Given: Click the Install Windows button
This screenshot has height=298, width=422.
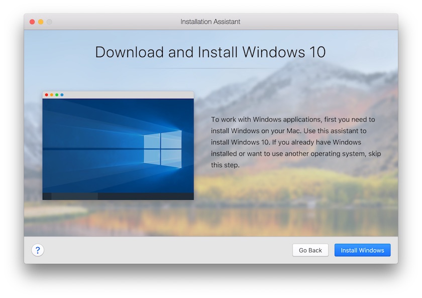Looking at the screenshot, I should 362,250.
